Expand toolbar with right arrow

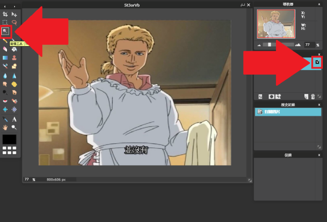click(x=14, y=6)
